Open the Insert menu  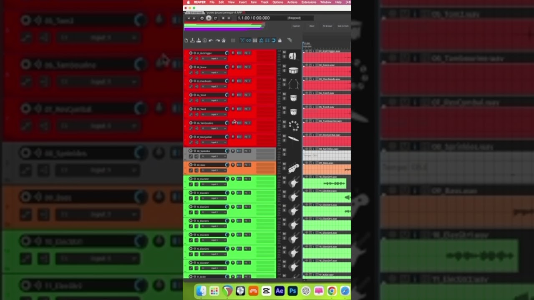(242, 2)
